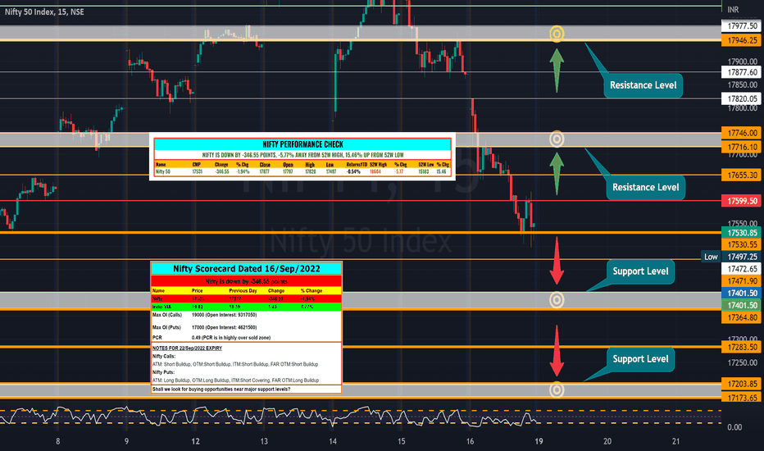This screenshot has height=451, width=764.
Task: Click the green India VIX scorecard row
Action: click(x=247, y=307)
